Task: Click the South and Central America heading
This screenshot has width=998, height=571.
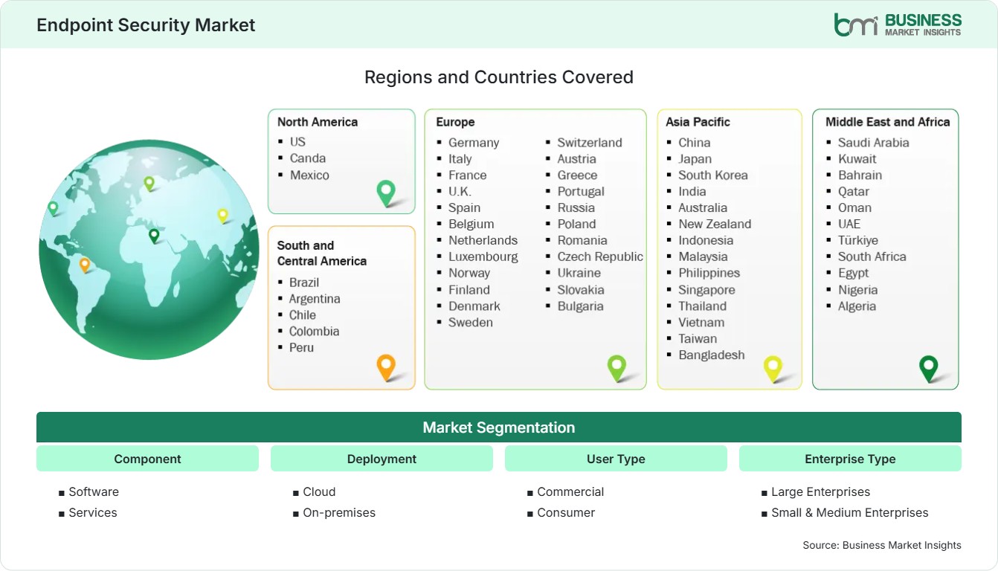Action: (x=322, y=253)
